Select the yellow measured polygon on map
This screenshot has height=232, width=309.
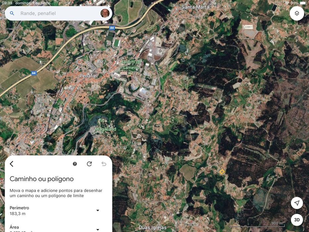pos(222,172)
